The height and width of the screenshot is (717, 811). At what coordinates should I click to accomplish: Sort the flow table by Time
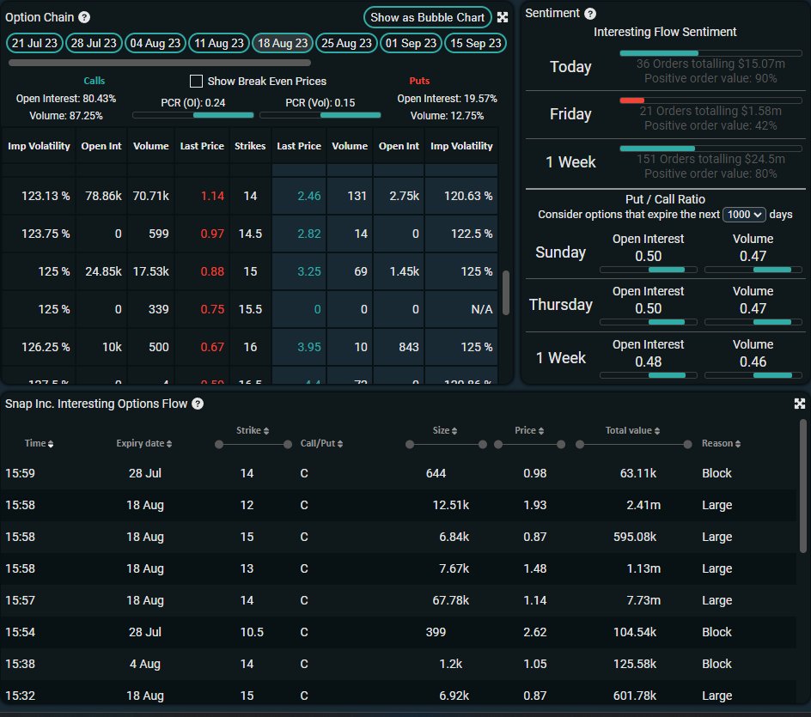40,444
